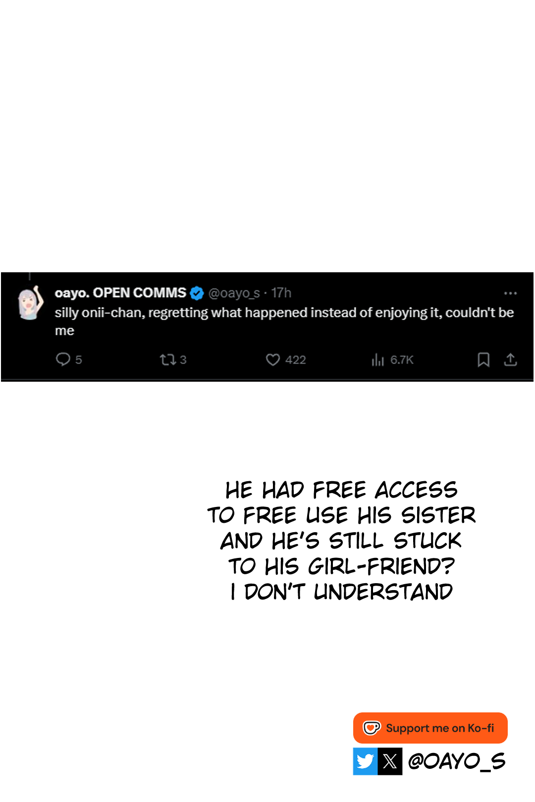Open the @oayo_s handle link
535x802 pixels.
click(234, 293)
